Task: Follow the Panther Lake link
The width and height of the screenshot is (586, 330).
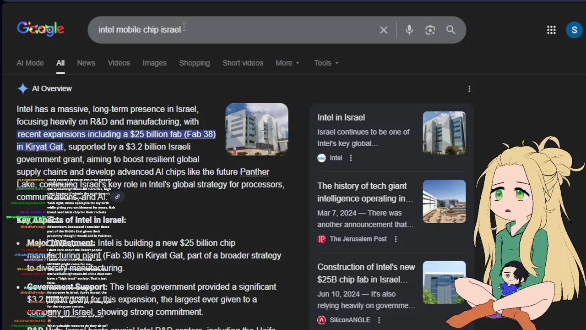Action: point(255,172)
